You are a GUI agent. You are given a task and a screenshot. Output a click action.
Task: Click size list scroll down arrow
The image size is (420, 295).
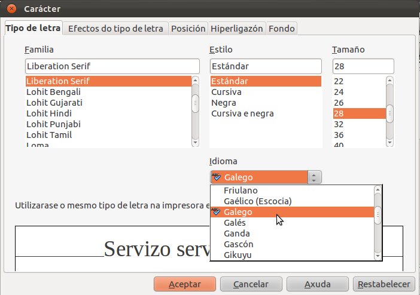[389, 143]
